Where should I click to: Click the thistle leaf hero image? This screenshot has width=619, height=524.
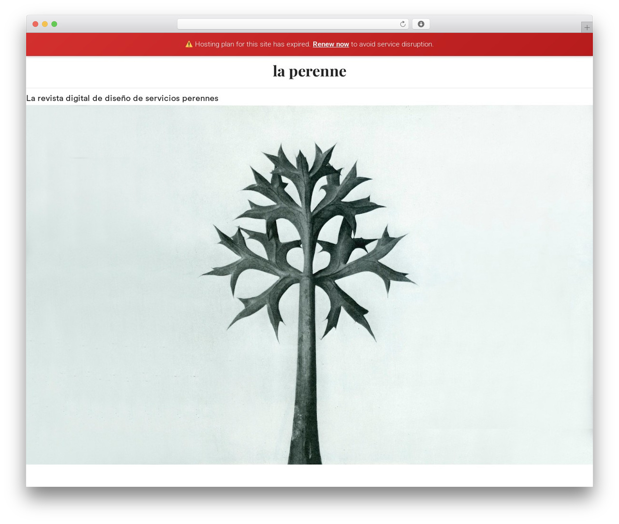[309, 285]
